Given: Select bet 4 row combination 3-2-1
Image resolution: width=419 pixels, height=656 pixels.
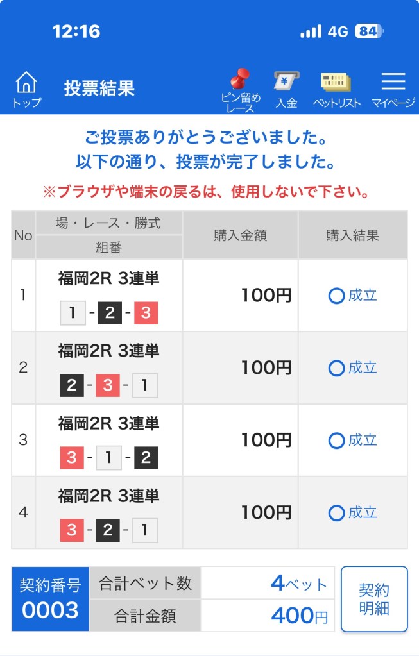Looking at the screenshot, I should (108, 530).
